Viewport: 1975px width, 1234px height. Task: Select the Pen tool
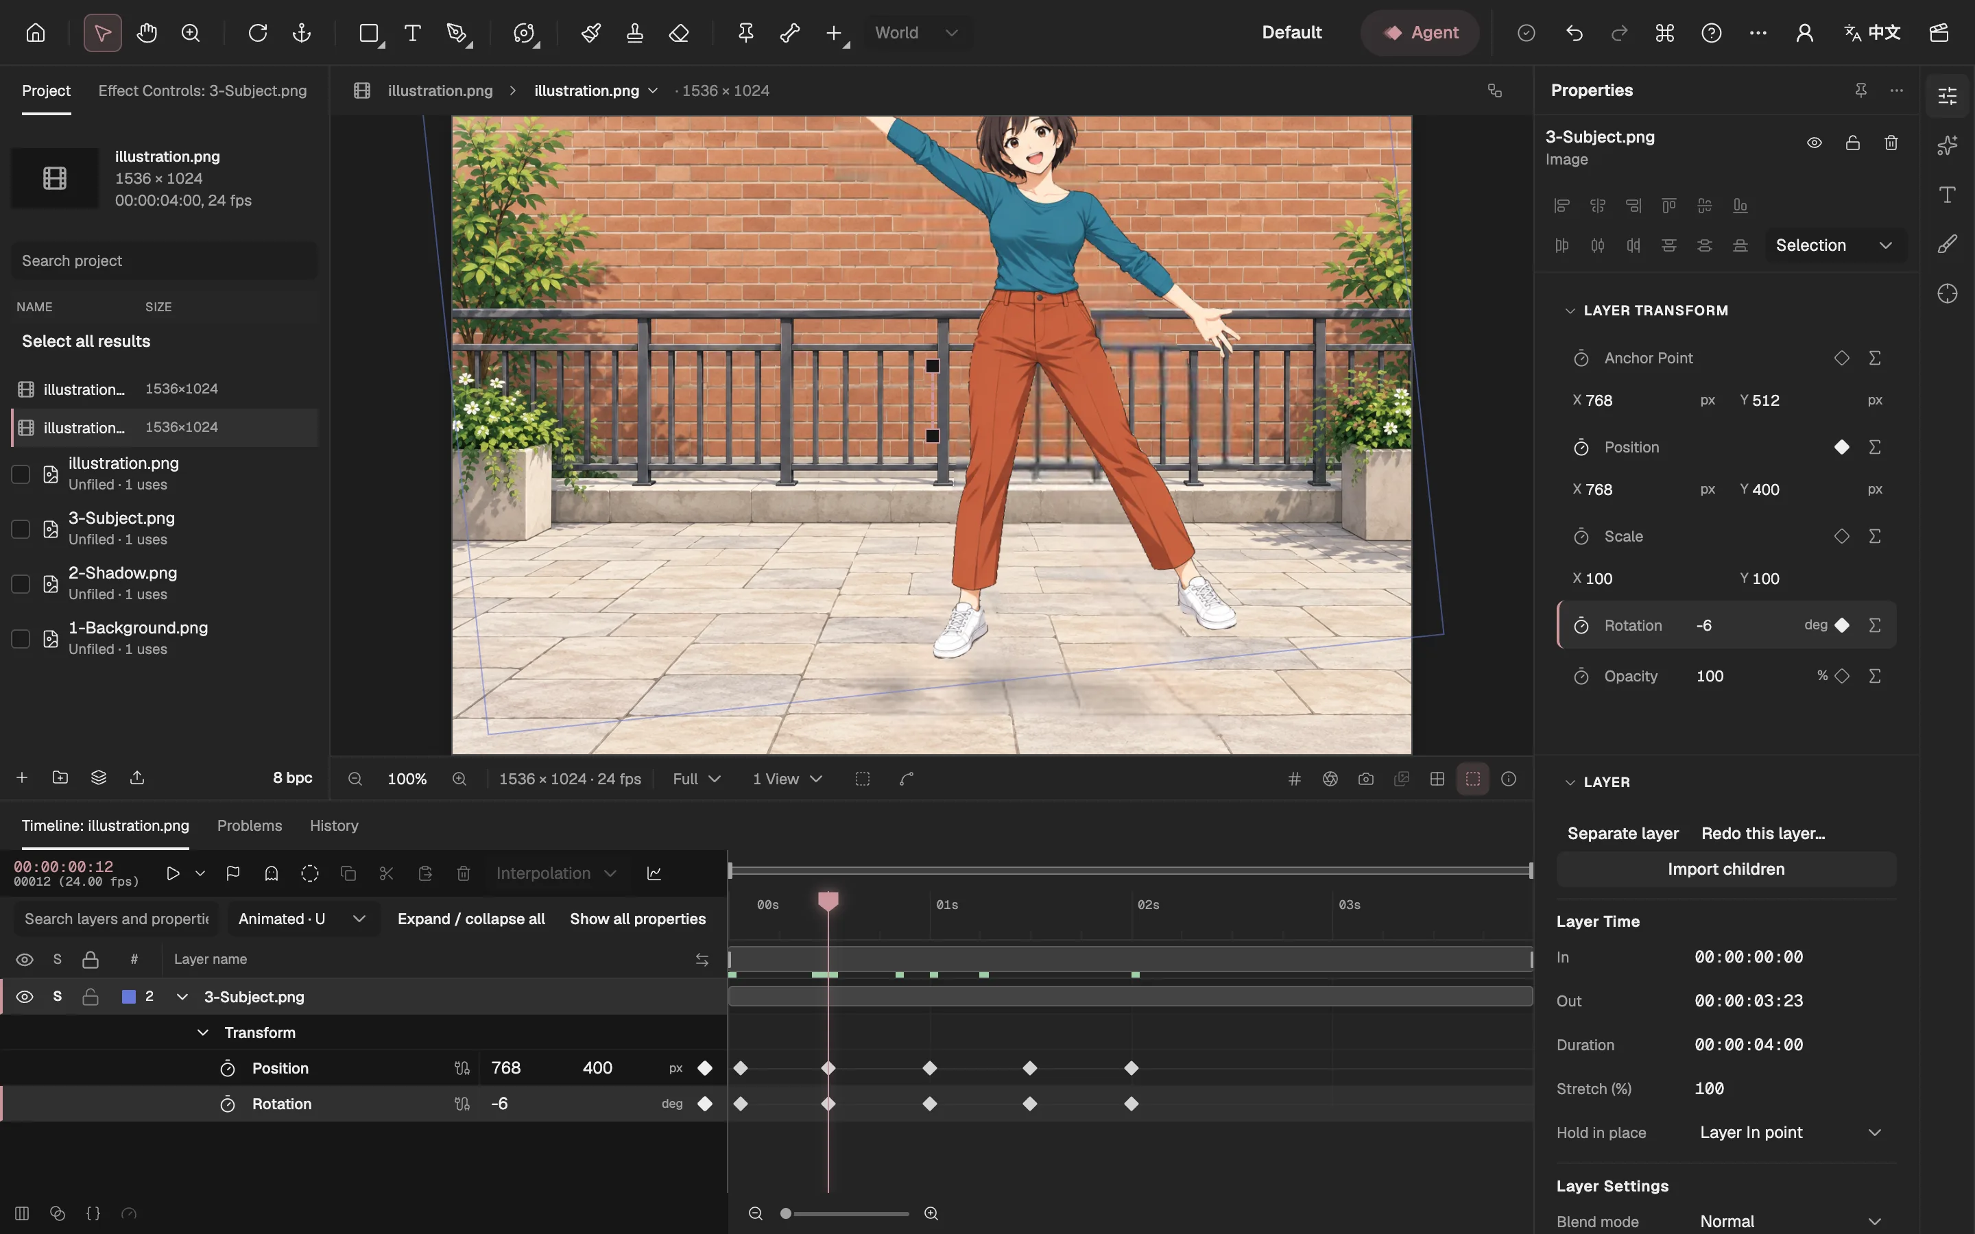coord(457,33)
